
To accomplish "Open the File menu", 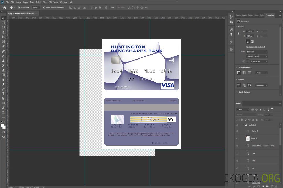I will [x=7, y=2].
